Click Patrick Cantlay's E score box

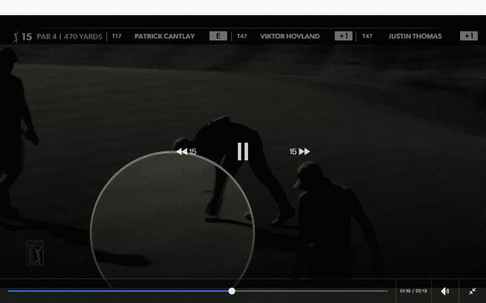pos(218,36)
